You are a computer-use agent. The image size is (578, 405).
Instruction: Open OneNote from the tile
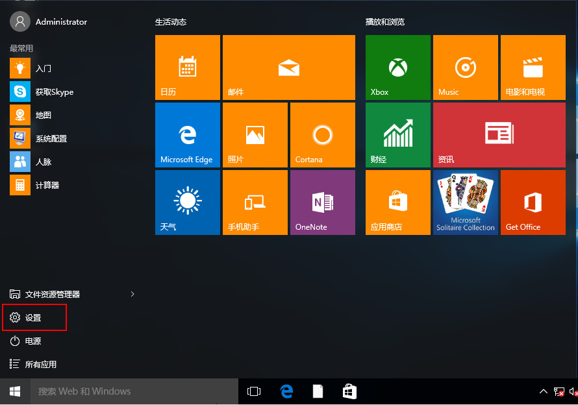(x=322, y=202)
